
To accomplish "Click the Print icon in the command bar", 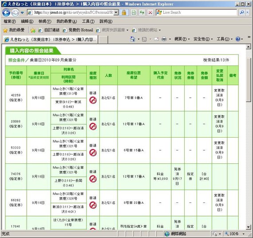I will (x=164, y=39).
